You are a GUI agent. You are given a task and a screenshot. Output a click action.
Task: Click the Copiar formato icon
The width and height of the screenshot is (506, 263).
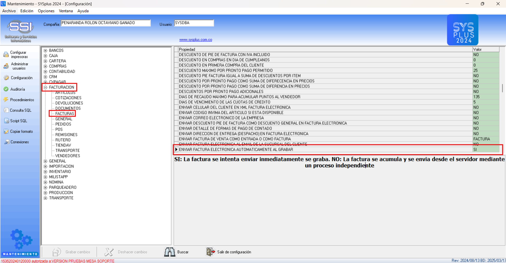pyautogui.click(x=6, y=131)
